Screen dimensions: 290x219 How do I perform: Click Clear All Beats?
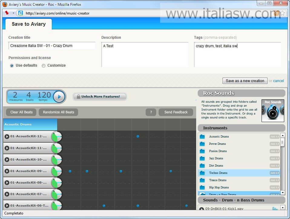[x=21, y=112]
